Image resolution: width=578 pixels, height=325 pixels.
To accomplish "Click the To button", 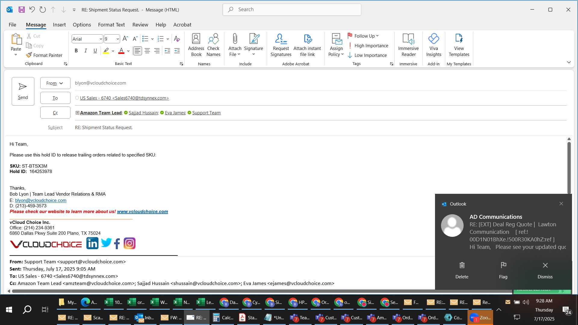I will point(55,98).
